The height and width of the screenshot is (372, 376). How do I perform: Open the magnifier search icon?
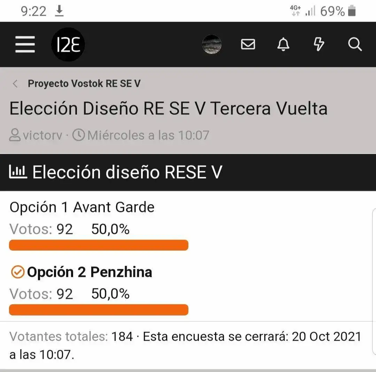355,44
